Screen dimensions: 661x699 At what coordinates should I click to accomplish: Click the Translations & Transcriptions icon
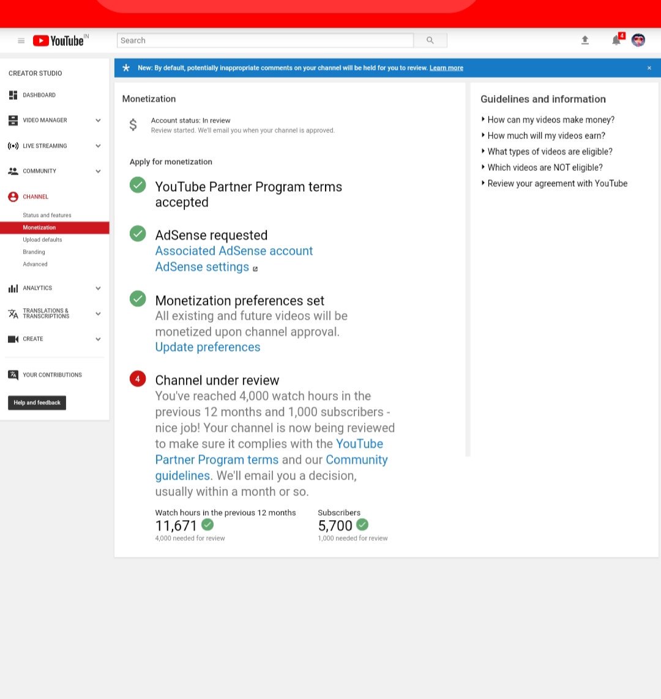point(13,314)
